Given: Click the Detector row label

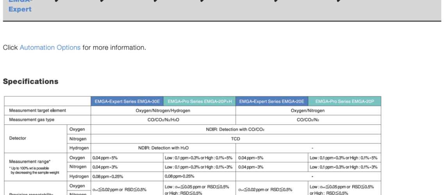Looking at the screenshot, I should (x=18, y=138).
